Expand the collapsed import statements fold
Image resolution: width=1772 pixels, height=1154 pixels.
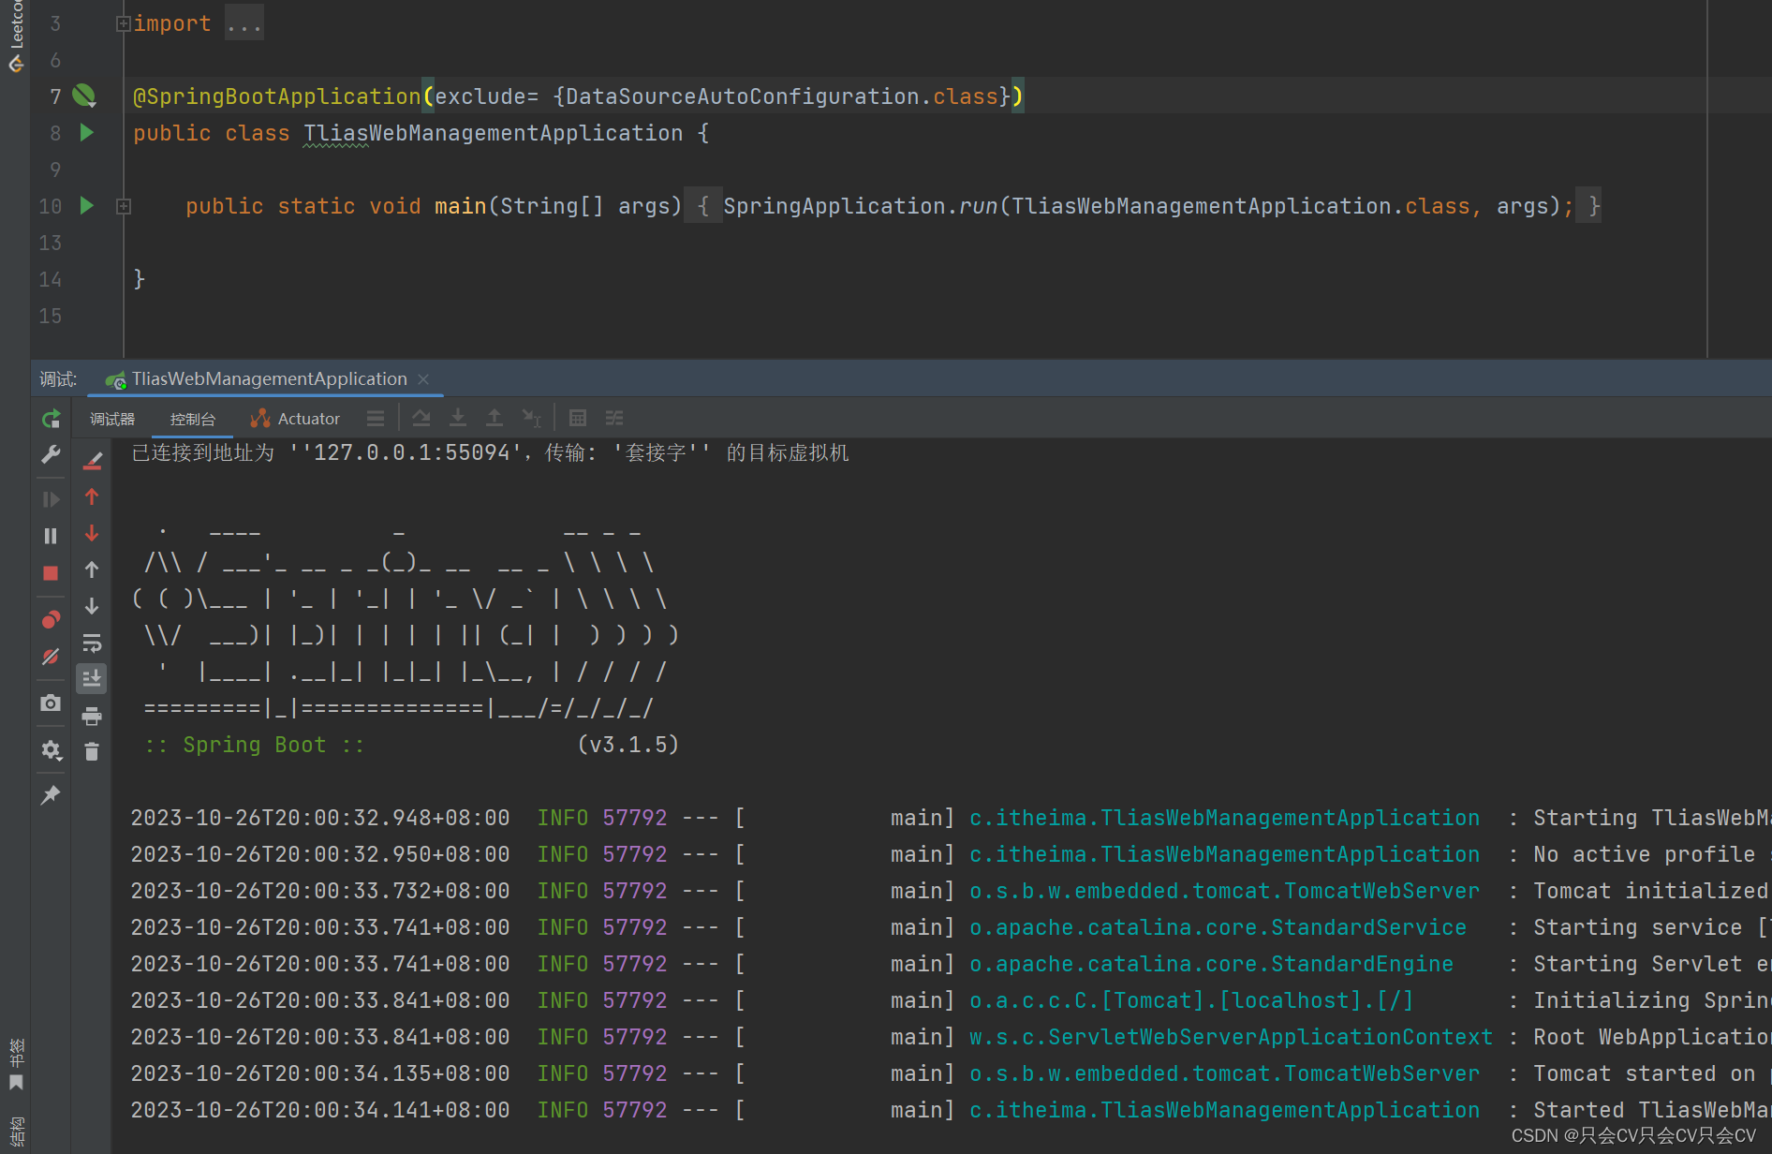coord(123,22)
